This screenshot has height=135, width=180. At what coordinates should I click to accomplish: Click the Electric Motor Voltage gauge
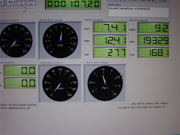[105, 83]
